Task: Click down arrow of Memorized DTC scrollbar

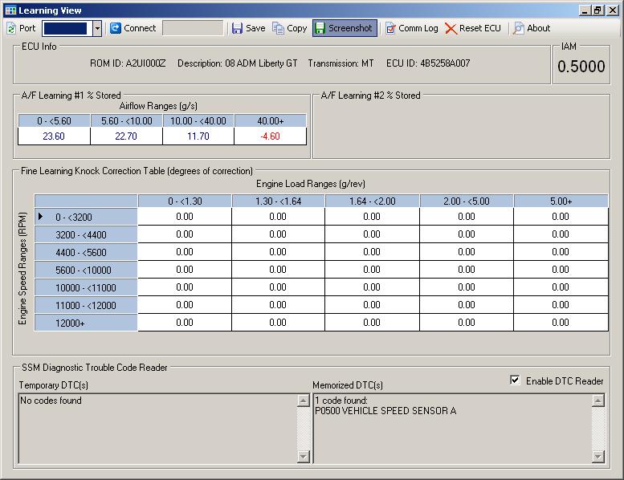Action: click(x=598, y=457)
